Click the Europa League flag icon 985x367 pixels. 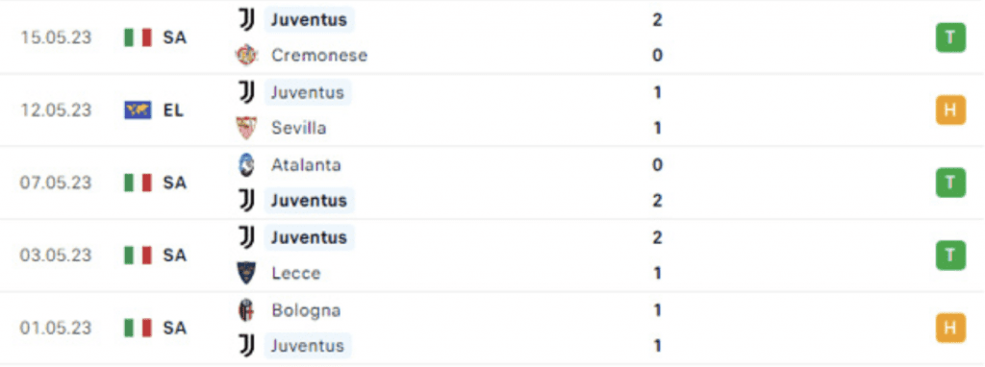tap(138, 110)
